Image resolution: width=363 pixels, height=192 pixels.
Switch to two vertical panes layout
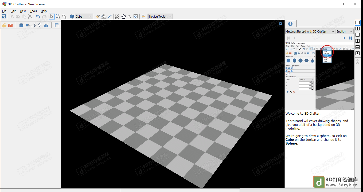click(358, 29)
